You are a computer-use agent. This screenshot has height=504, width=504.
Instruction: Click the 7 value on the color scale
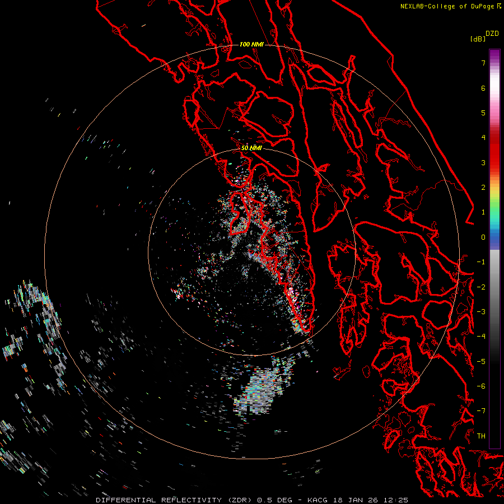(x=483, y=63)
